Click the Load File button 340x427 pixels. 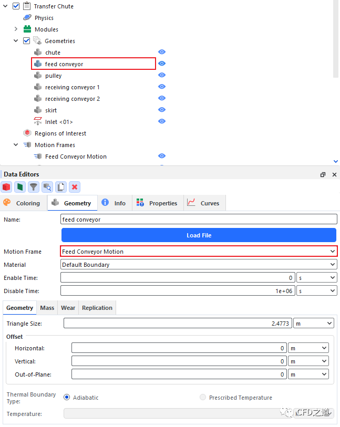pos(199,235)
